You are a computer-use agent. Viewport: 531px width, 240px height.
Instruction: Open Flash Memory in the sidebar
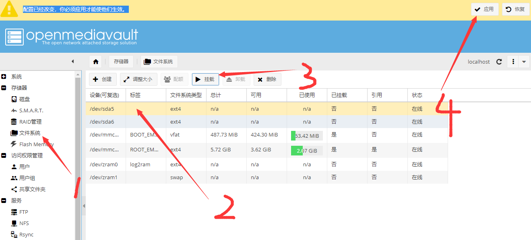(x=36, y=144)
